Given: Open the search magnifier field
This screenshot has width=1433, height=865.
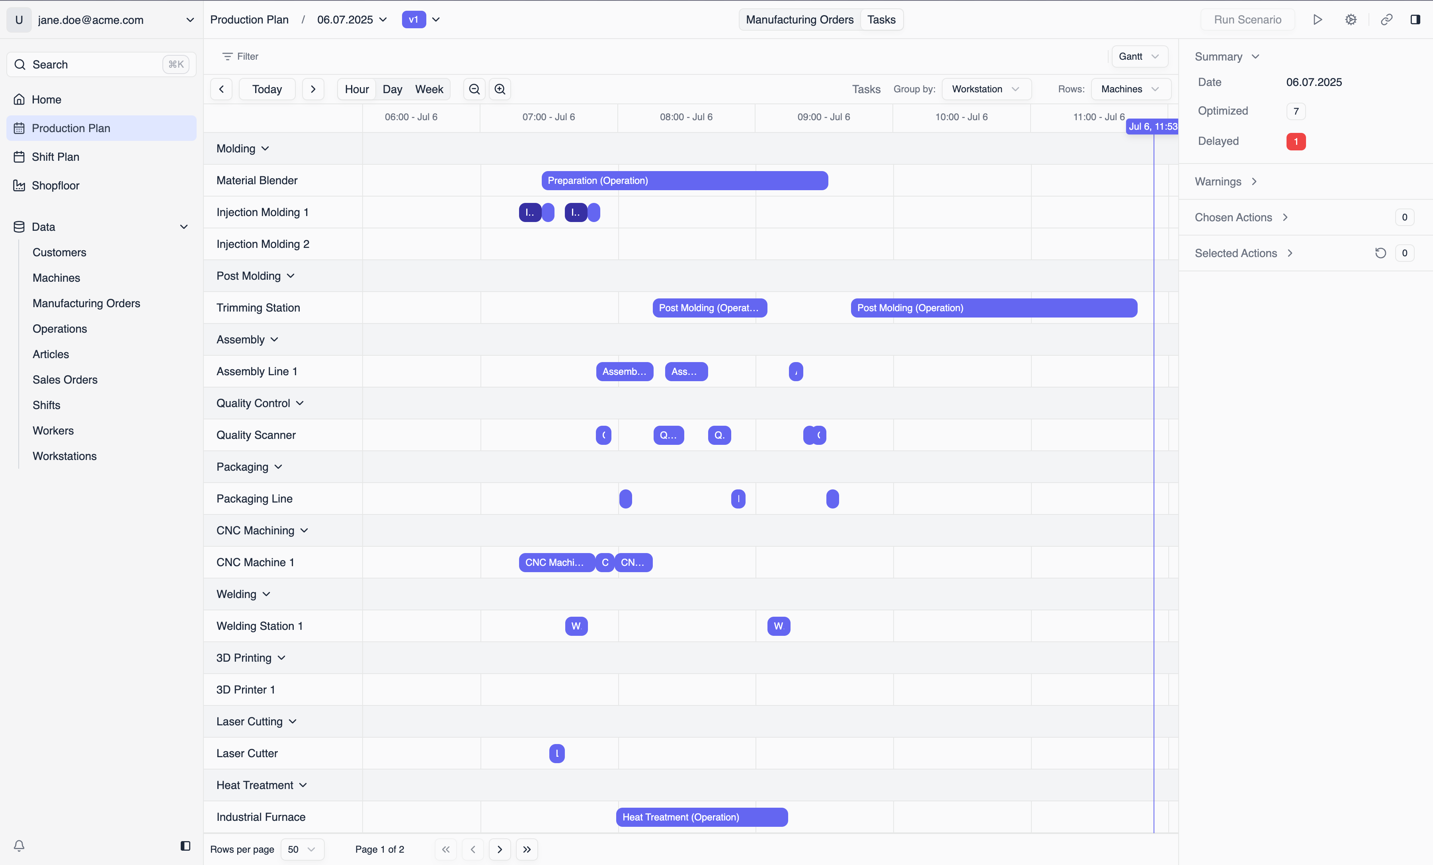Looking at the screenshot, I should pyautogui.click(x=19, y=64).
